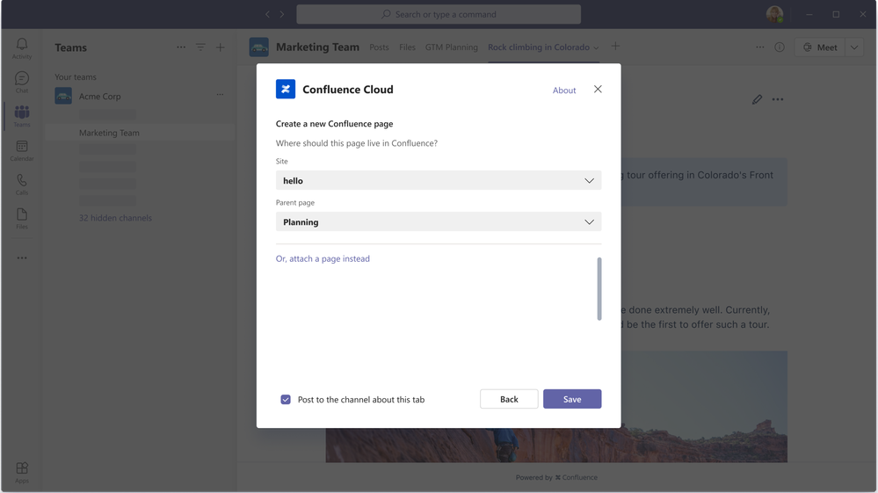Expand Rock climbing in Colorado tab chevron
The height and width of the screenshot is (493, 878).
click(596, 48)
